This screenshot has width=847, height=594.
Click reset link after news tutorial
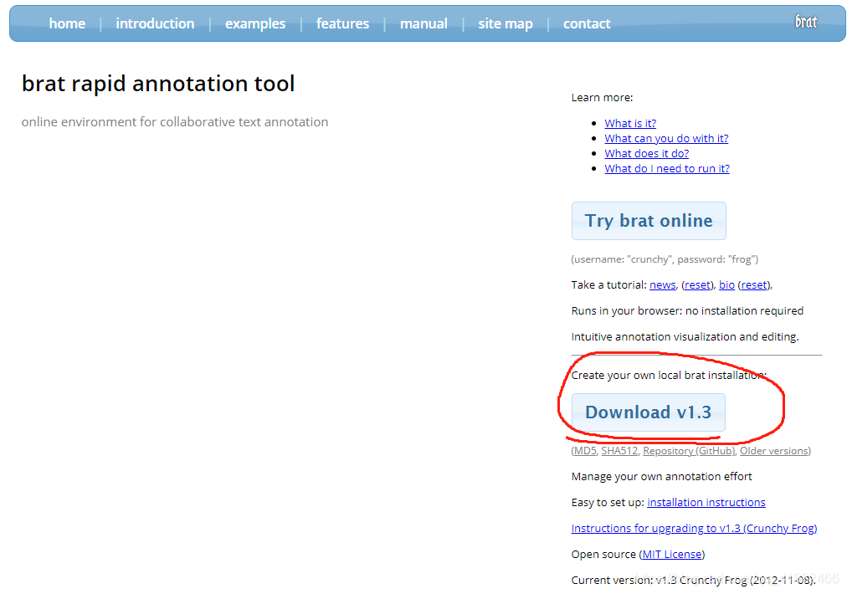(x=697, y=284)
